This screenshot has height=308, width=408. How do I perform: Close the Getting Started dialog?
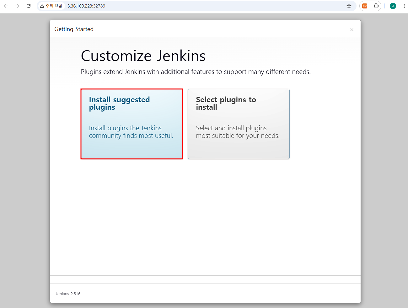coord(352,29)
